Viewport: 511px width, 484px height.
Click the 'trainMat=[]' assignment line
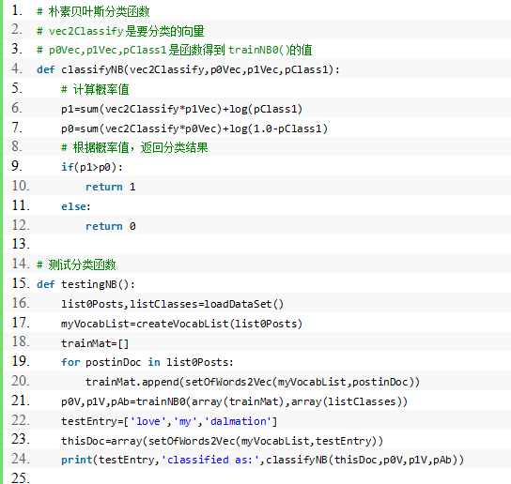click(x=95, y=343)
